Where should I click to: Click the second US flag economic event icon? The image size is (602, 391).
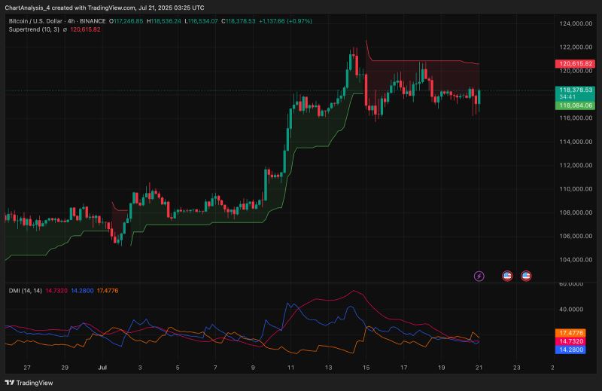click(527, 276)
